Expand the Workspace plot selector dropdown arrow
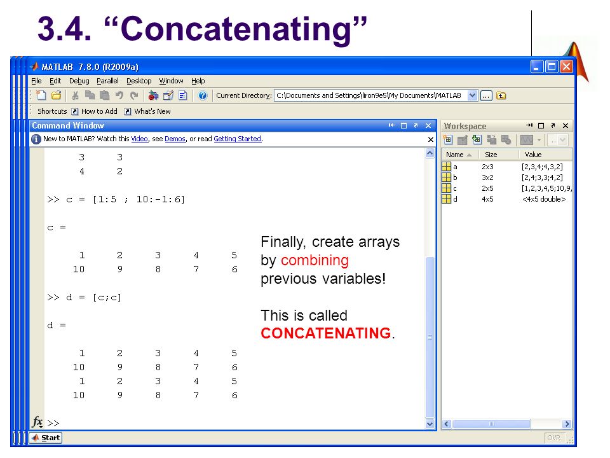 (x=539, y=140)
